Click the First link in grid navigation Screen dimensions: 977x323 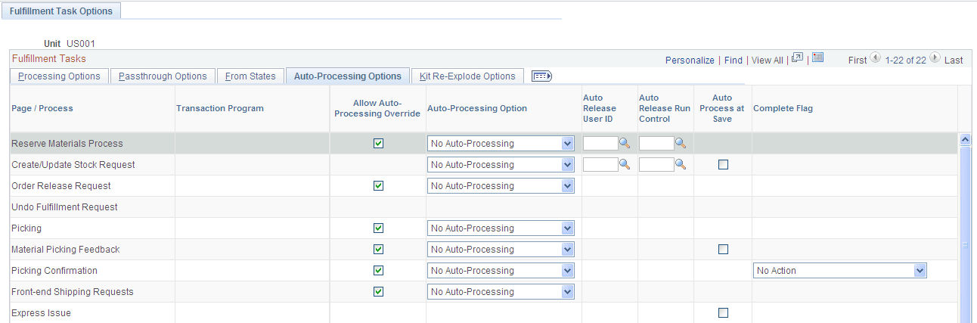pyautogui.click(x=858, y=60)
